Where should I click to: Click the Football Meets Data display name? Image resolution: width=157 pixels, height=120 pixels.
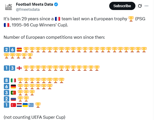click(x=34, y=4)
